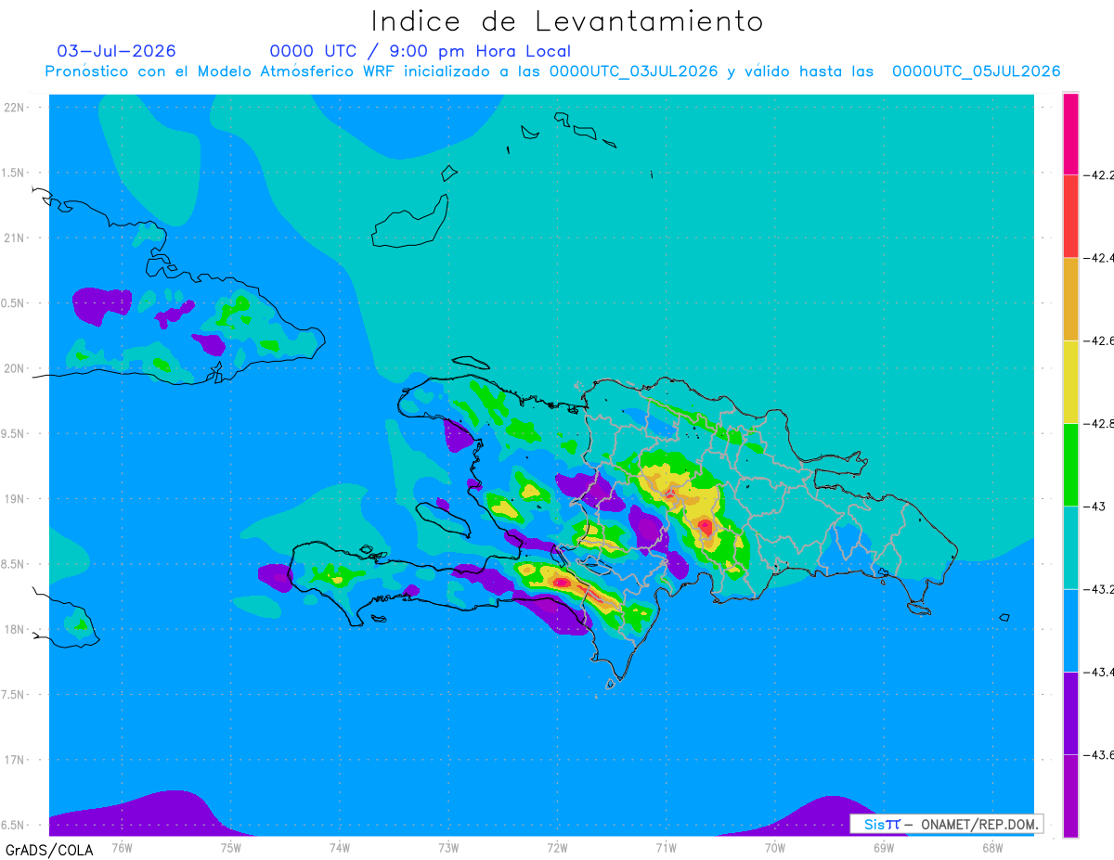Click longitude label '76W'
Screen dimensions: 1114x860
tap(122, 847)
